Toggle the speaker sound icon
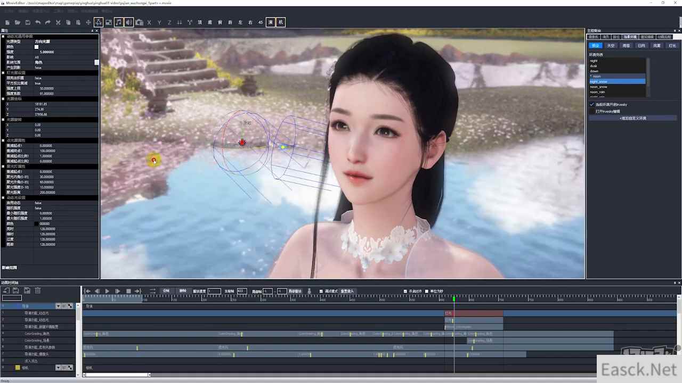682x383 pixels. (129, 22)
